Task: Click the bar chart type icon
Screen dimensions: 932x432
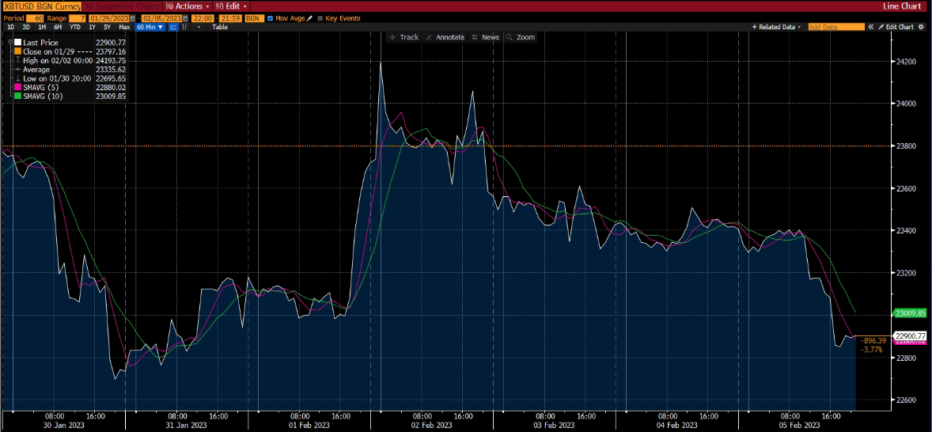Action: 185,27
